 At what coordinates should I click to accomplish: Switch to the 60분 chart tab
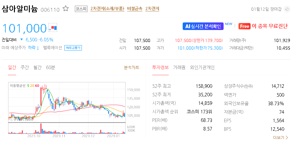(x=51, y=68)
